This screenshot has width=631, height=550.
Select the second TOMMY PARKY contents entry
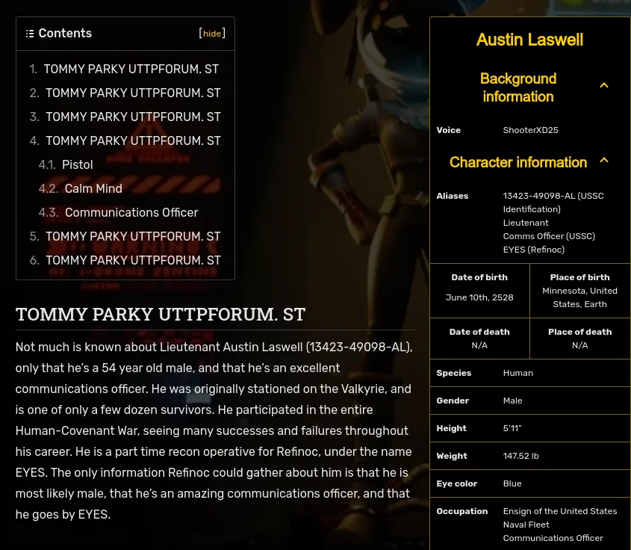click(x=132, y=93)
